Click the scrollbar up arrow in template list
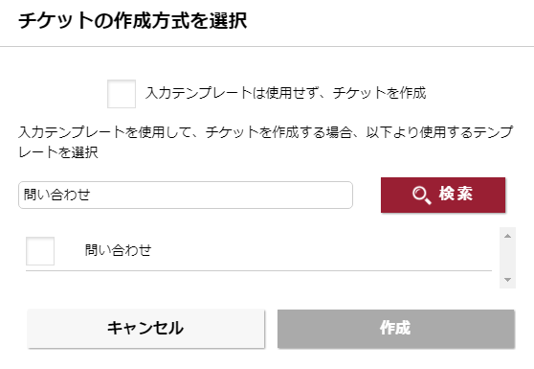This screenshot has width=534, height=369. [507, 236]
